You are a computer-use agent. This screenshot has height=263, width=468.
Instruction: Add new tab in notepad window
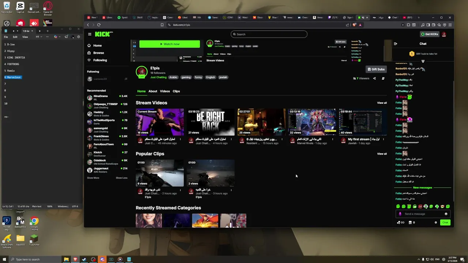pyautogui.click(x=47, y=31)
